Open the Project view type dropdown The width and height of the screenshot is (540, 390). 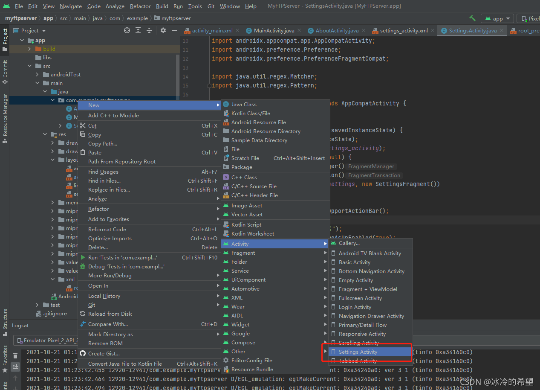click(x=29, y=30)
